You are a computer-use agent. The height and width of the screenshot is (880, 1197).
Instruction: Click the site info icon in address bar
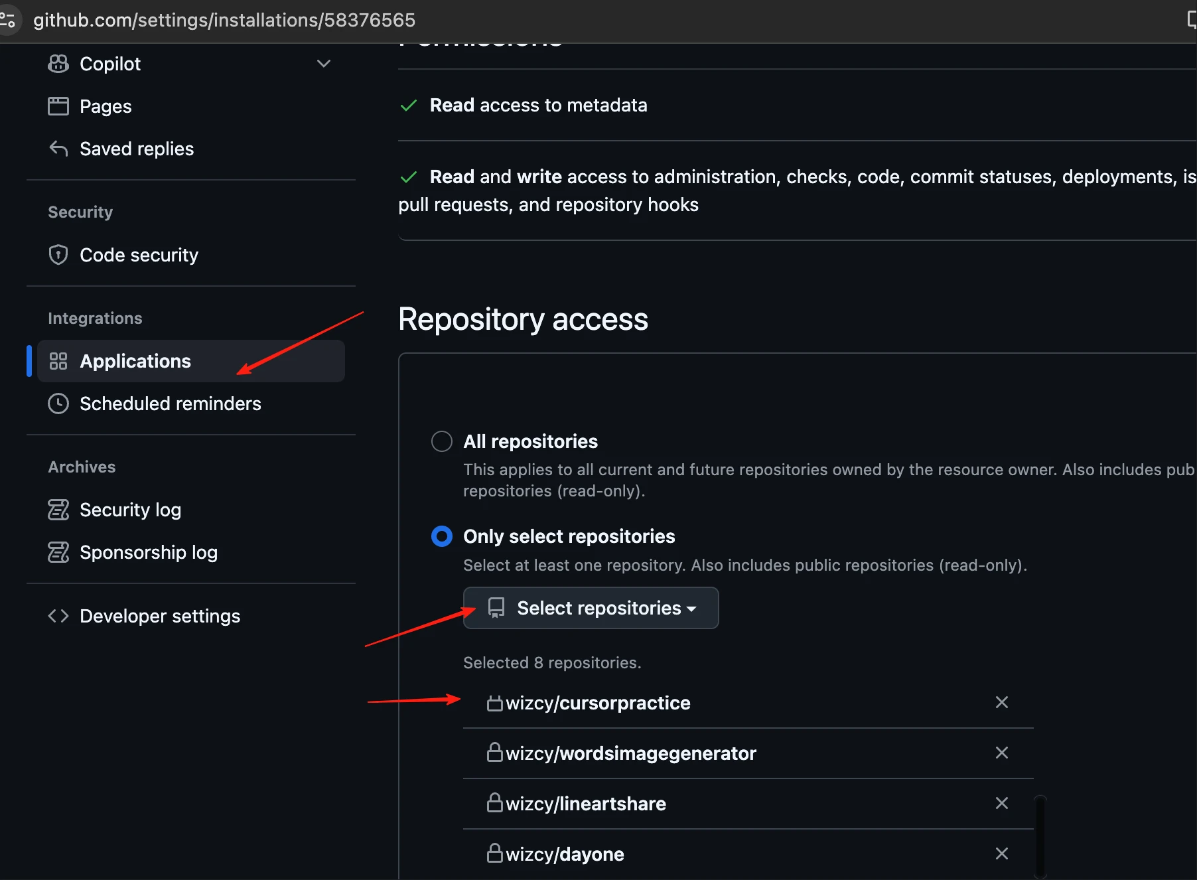pyautogui.click(x=8, y=20)
